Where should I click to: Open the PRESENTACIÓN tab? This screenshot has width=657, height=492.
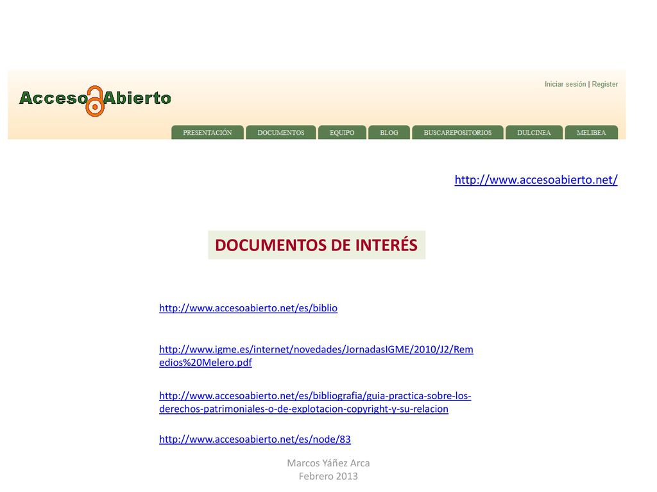(x=207, y=133)
